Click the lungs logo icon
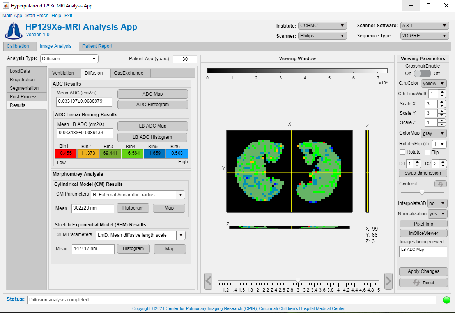The width and height of the screenshot is (455, 313). (x=13, y=30)
